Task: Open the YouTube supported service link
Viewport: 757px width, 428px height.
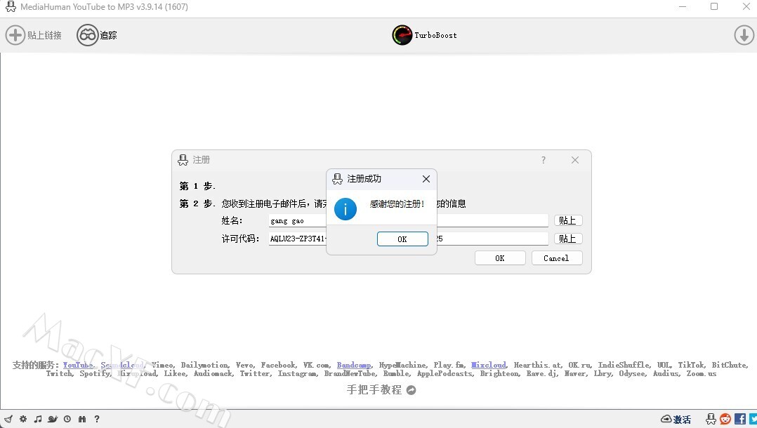Action: point(78,366)
